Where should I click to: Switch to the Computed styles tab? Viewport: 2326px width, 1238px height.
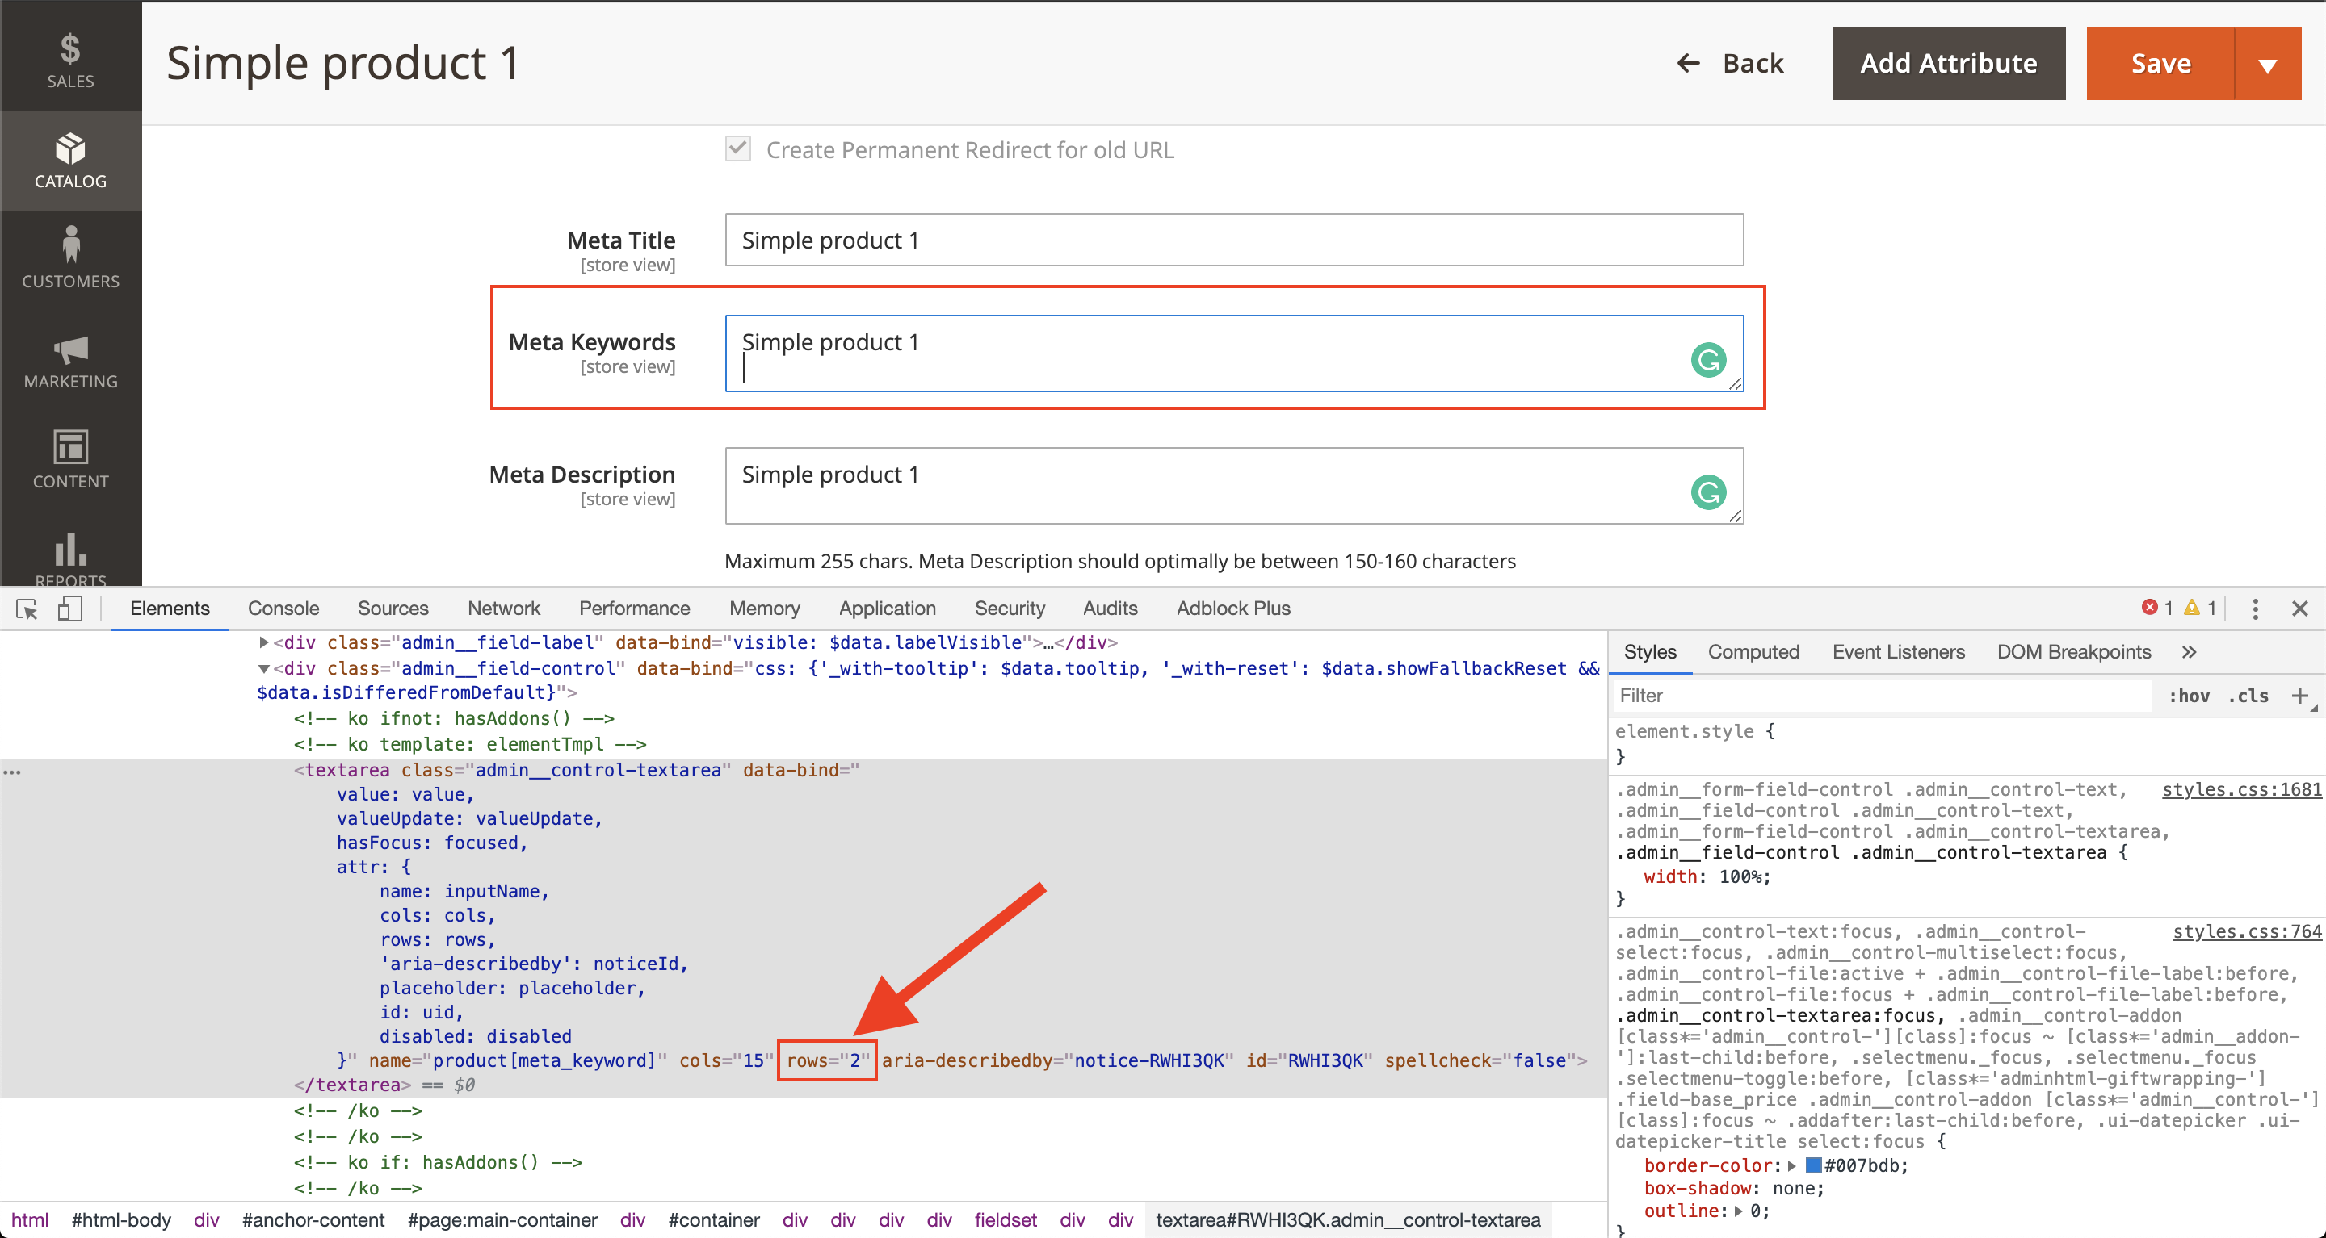1753,651
